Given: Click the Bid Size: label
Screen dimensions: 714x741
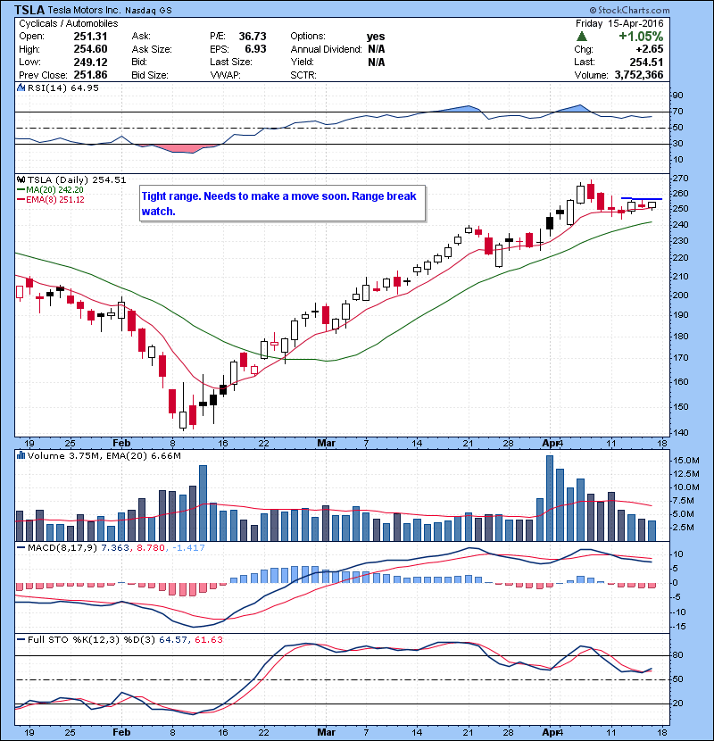Looking at the screenshot, I should (x=150, y=75).
